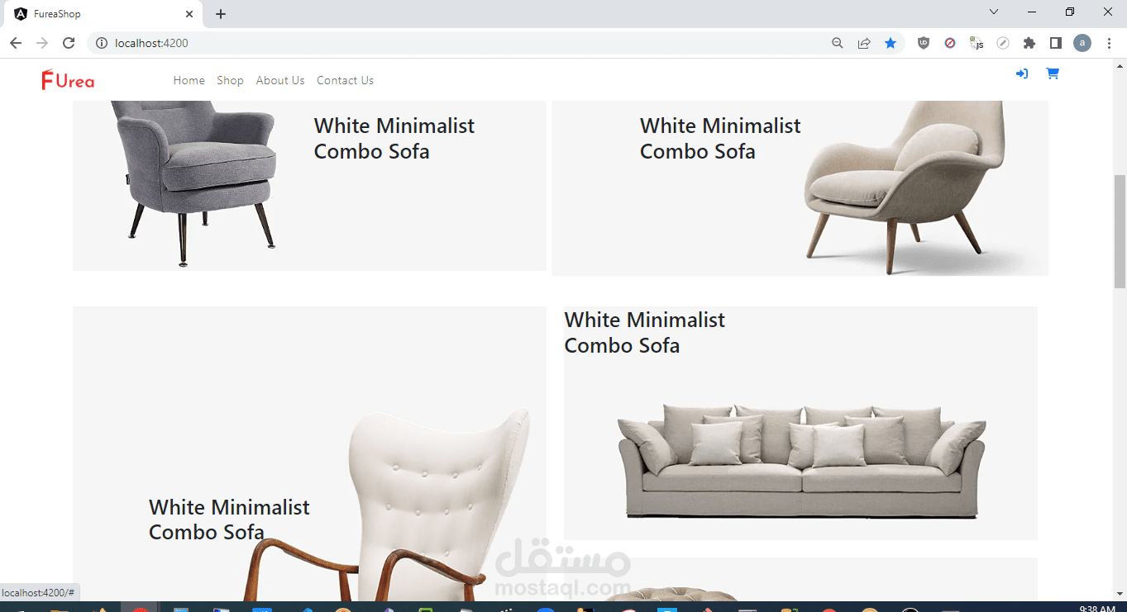Screen dimensions: 1127x612
Task: Bookmark page with the star icon
Action: point(891,43)
